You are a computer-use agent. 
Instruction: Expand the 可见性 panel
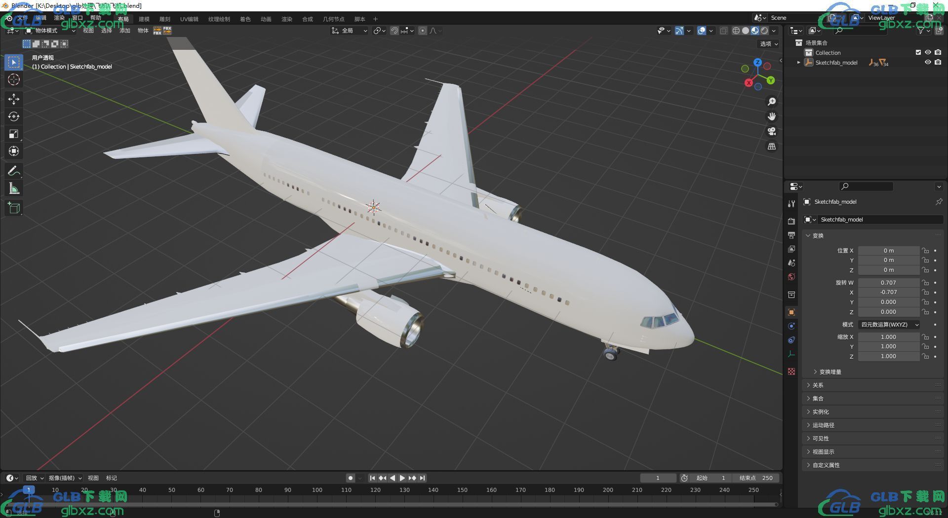(x=873, y=439)
